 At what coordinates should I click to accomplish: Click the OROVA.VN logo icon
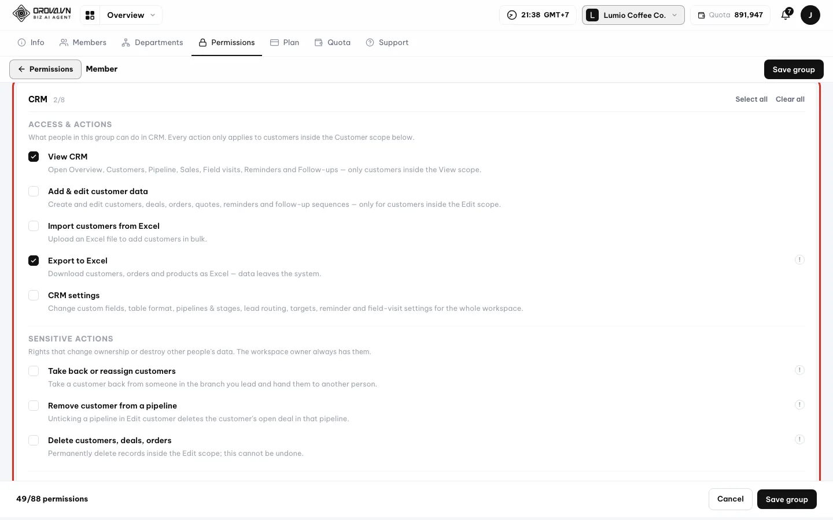[x=21, y=13]
